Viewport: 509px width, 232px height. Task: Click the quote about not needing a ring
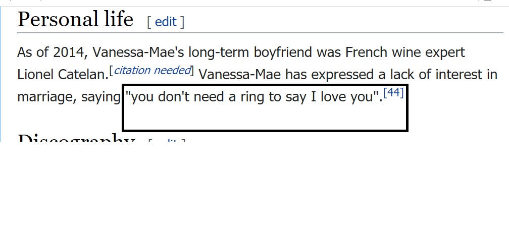(254, 97)
